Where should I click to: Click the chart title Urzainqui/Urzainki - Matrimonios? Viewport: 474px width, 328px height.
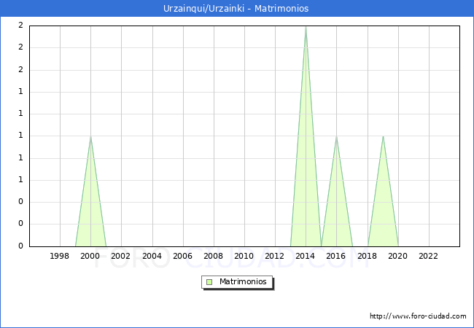tap(236, 9)
